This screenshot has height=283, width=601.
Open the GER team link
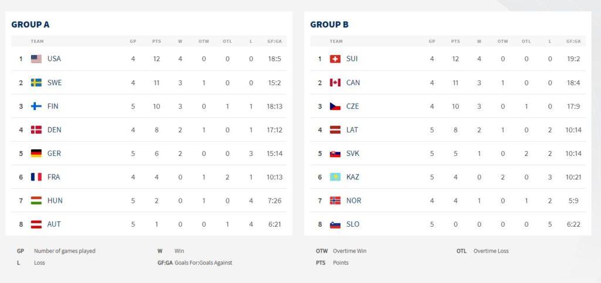tap(54, 154)
